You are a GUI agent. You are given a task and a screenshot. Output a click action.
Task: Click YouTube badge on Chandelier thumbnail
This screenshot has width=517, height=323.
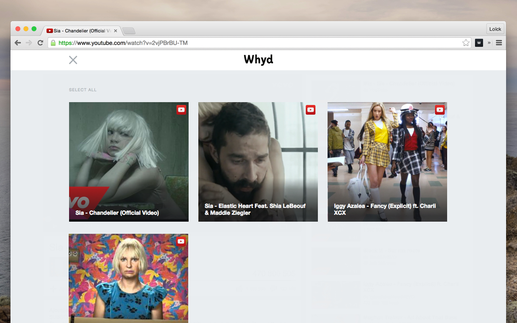pos(181,109)
